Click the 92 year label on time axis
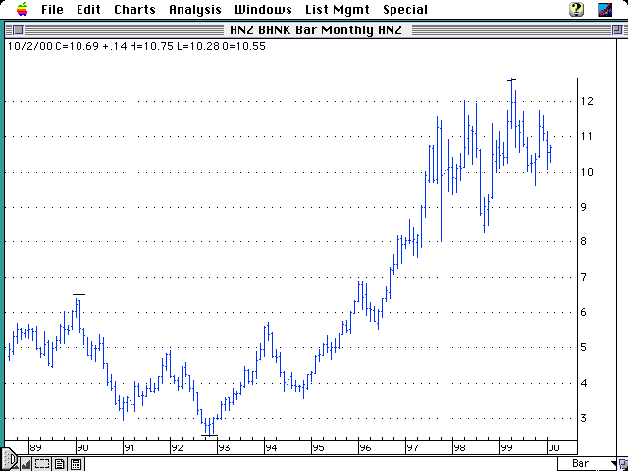The height and width of the screenshot is (471, 628). pyautogui.click(x=177, y=447)
